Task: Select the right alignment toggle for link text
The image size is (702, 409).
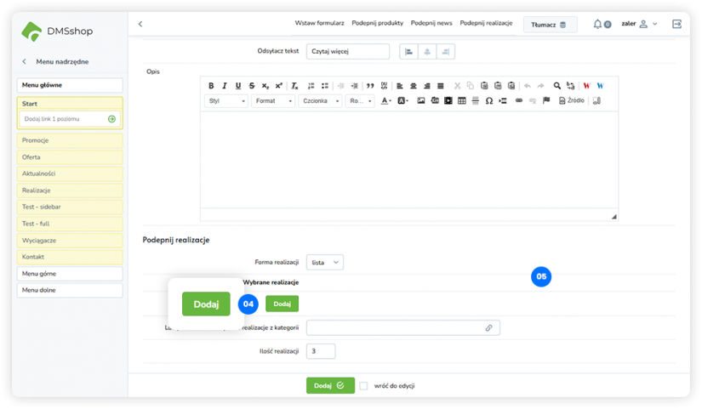Action: (446, 52)
